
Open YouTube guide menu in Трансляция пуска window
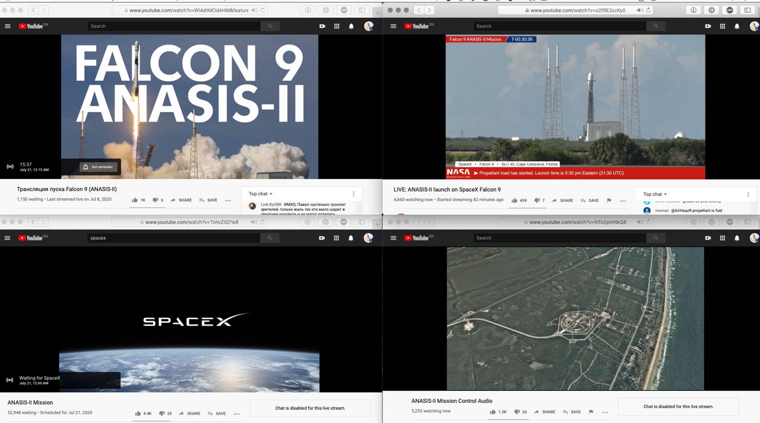(8, 26)
